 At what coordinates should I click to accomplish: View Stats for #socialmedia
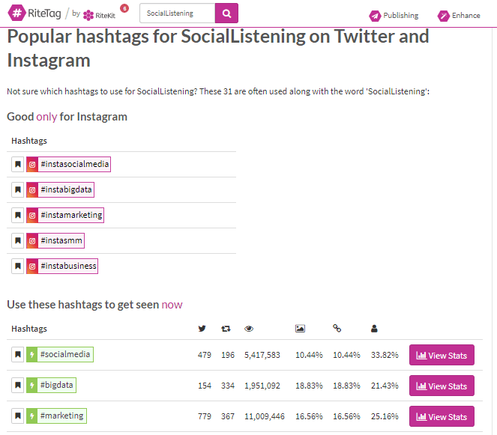(442, 356)
